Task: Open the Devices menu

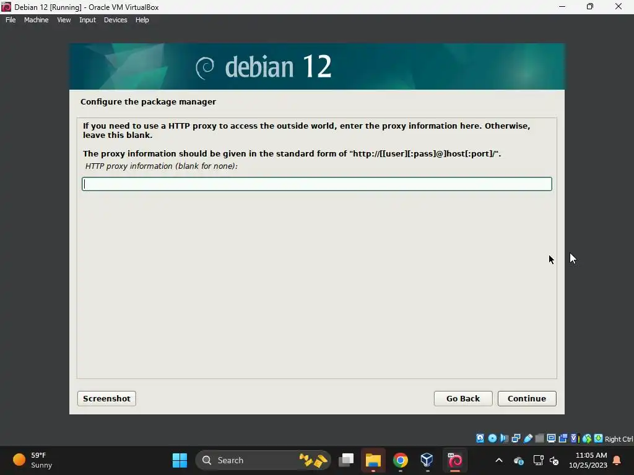Action: (115, 20)
